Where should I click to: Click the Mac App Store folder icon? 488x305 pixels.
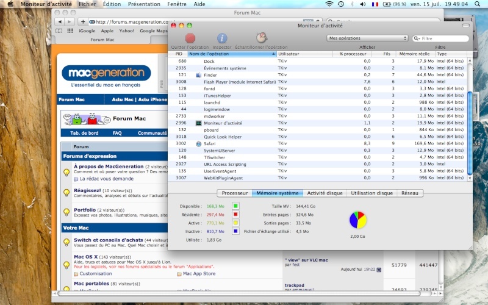[179, 274]
